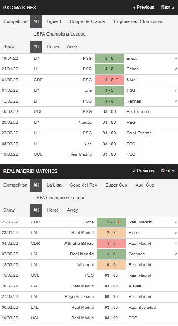This screenshot has width=178, height=326.
Task: Click Lille team name
Action: click(x=88, y=90)
